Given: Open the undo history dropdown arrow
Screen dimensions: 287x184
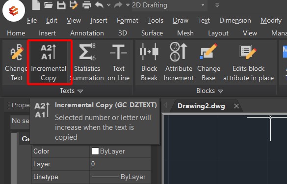Looking at the screenshot, I should coord(109,5).
